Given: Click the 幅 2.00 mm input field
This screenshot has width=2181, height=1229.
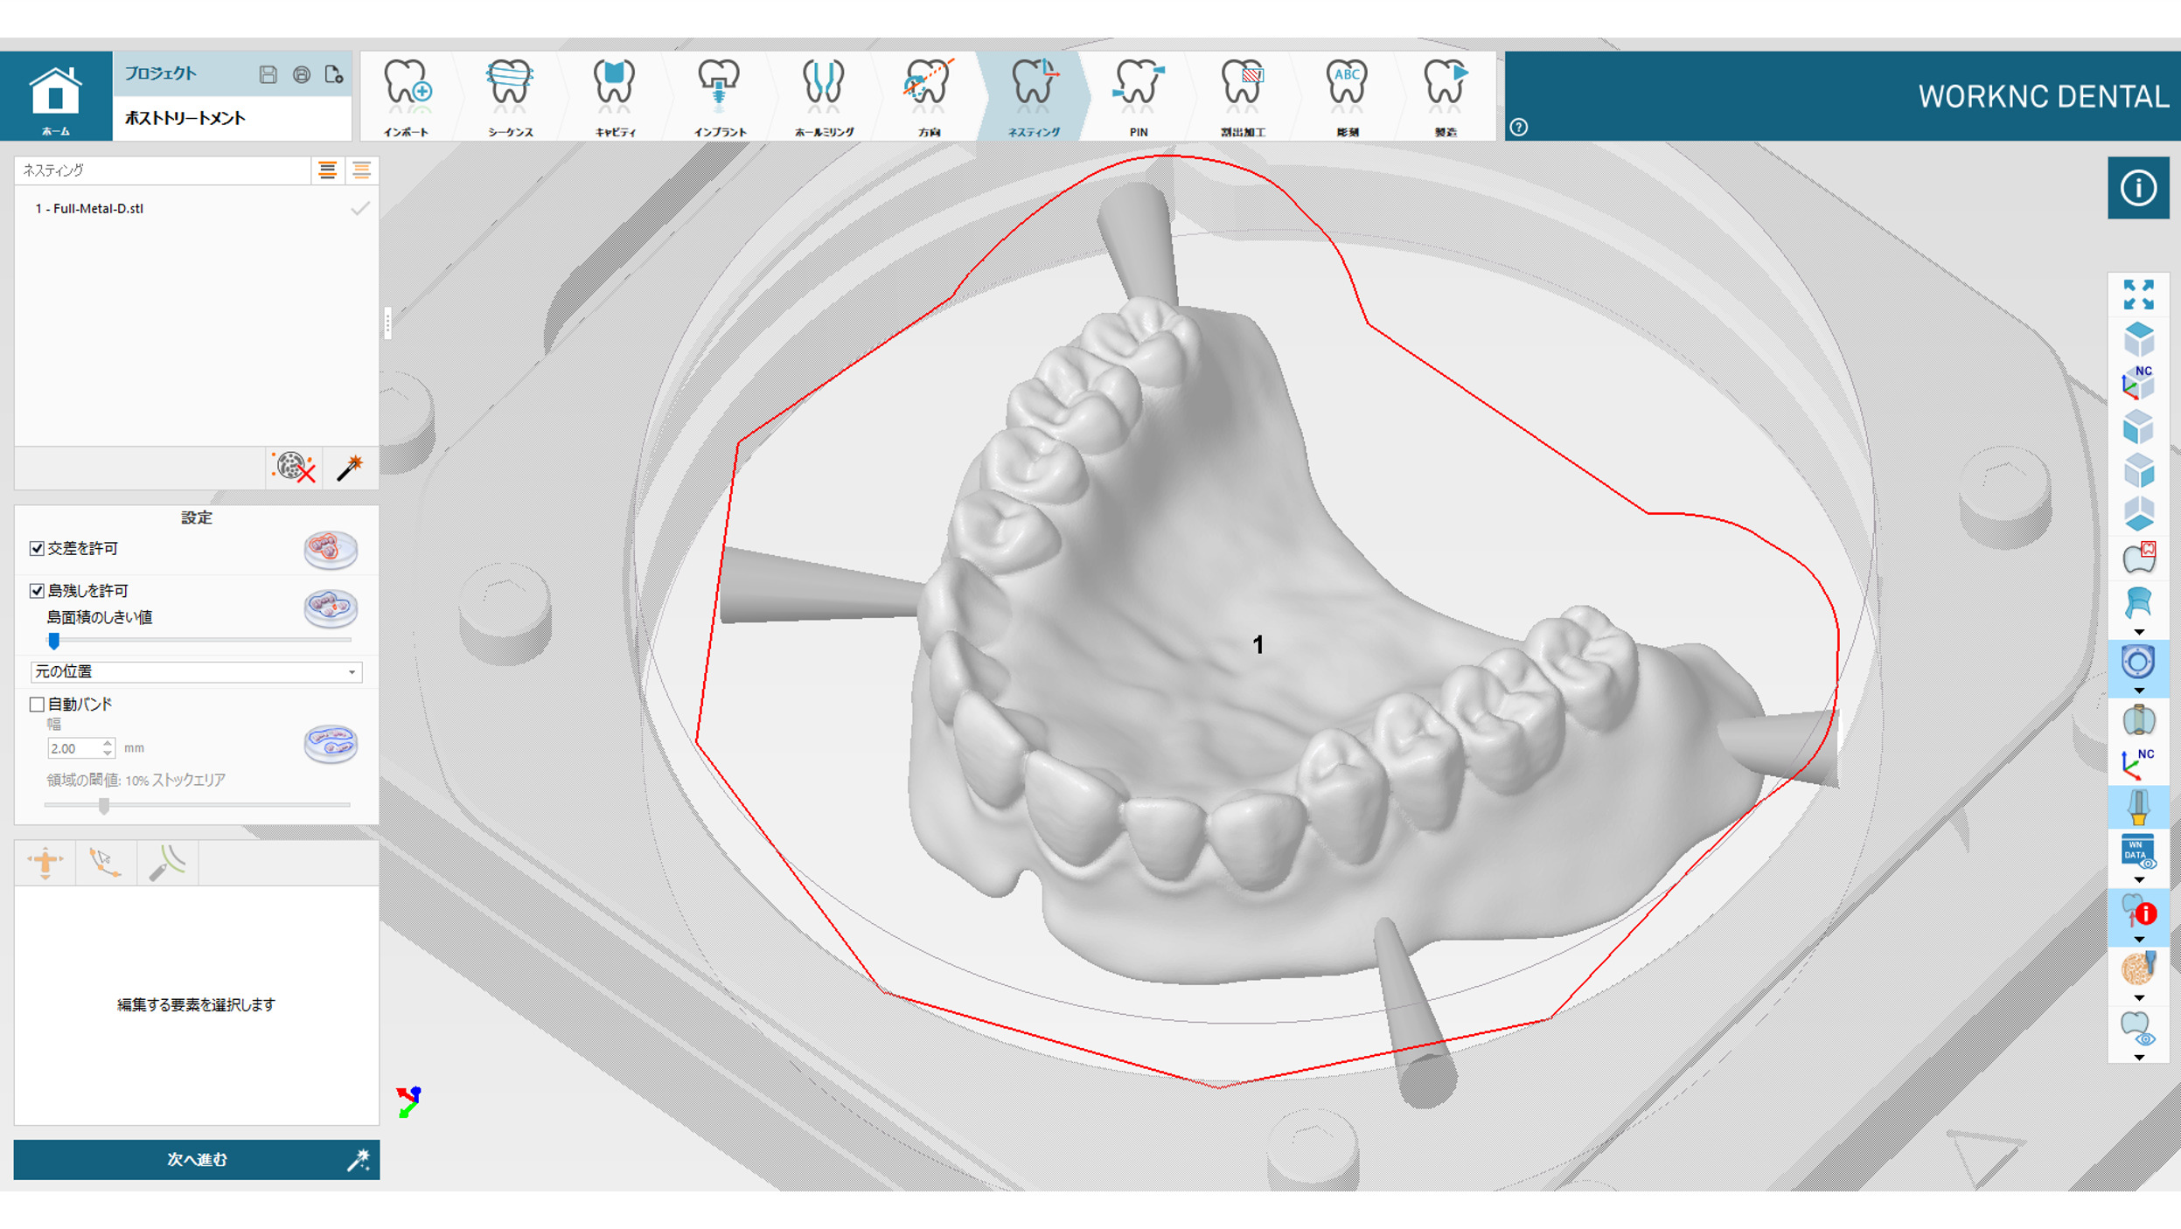Looking at the screenshot, I should coord(75,748).
